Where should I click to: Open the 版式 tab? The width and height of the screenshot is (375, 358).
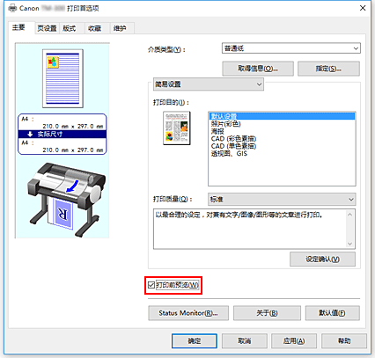70,28
